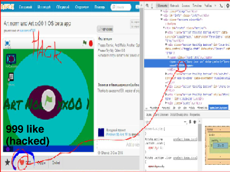Open the first project base stylesheet link
This screenshot has width=230, height=172.
coord(185,140)
